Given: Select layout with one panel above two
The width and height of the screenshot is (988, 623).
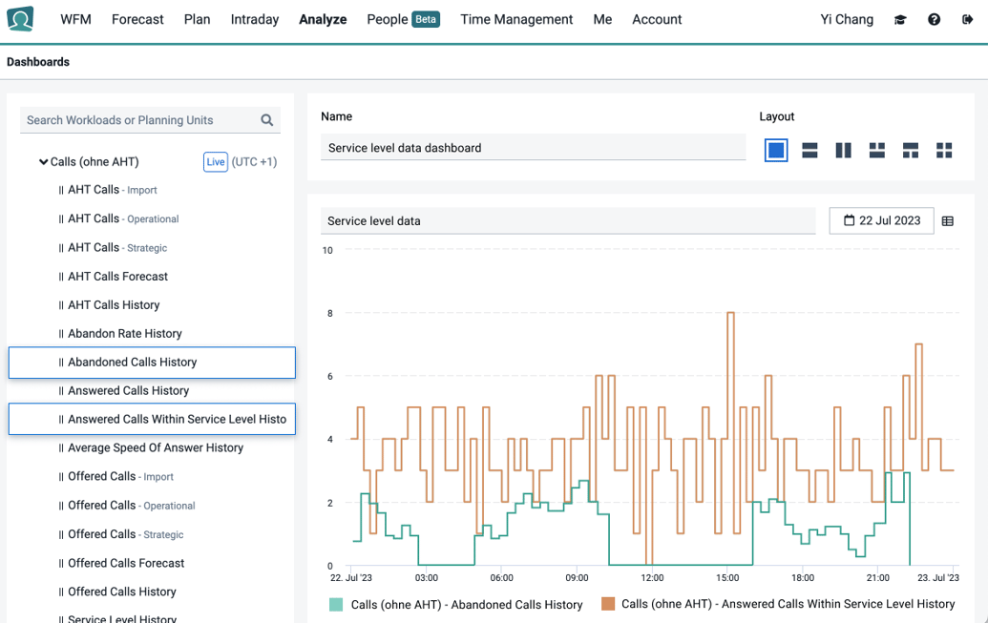Looking at the screenshot, I should pyautogui.click(x=911, y=150).
